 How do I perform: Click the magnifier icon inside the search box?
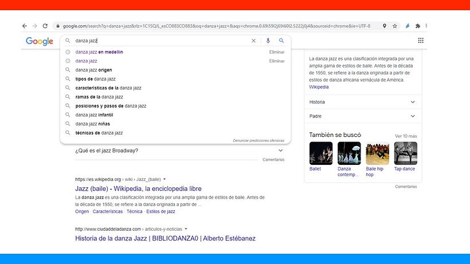point(68,41)
